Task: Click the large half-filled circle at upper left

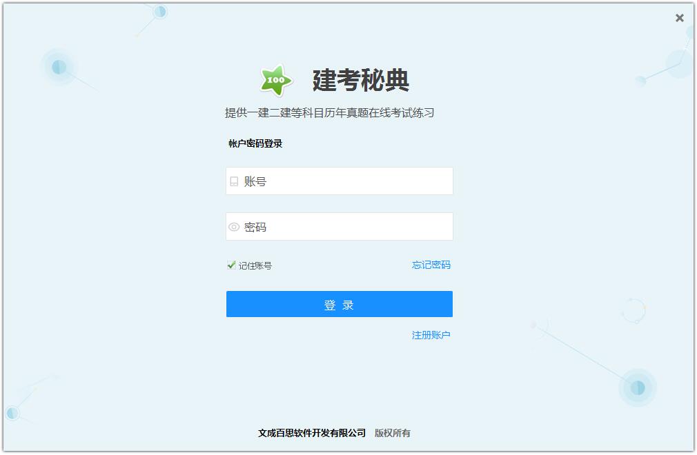Action: coord(59,67)
